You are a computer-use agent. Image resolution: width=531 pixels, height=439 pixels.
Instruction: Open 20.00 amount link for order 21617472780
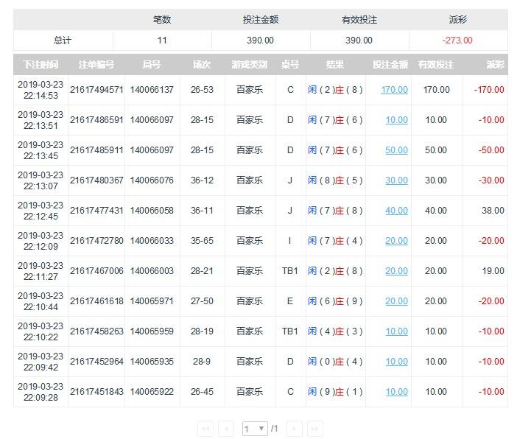[x=396, y=241]
